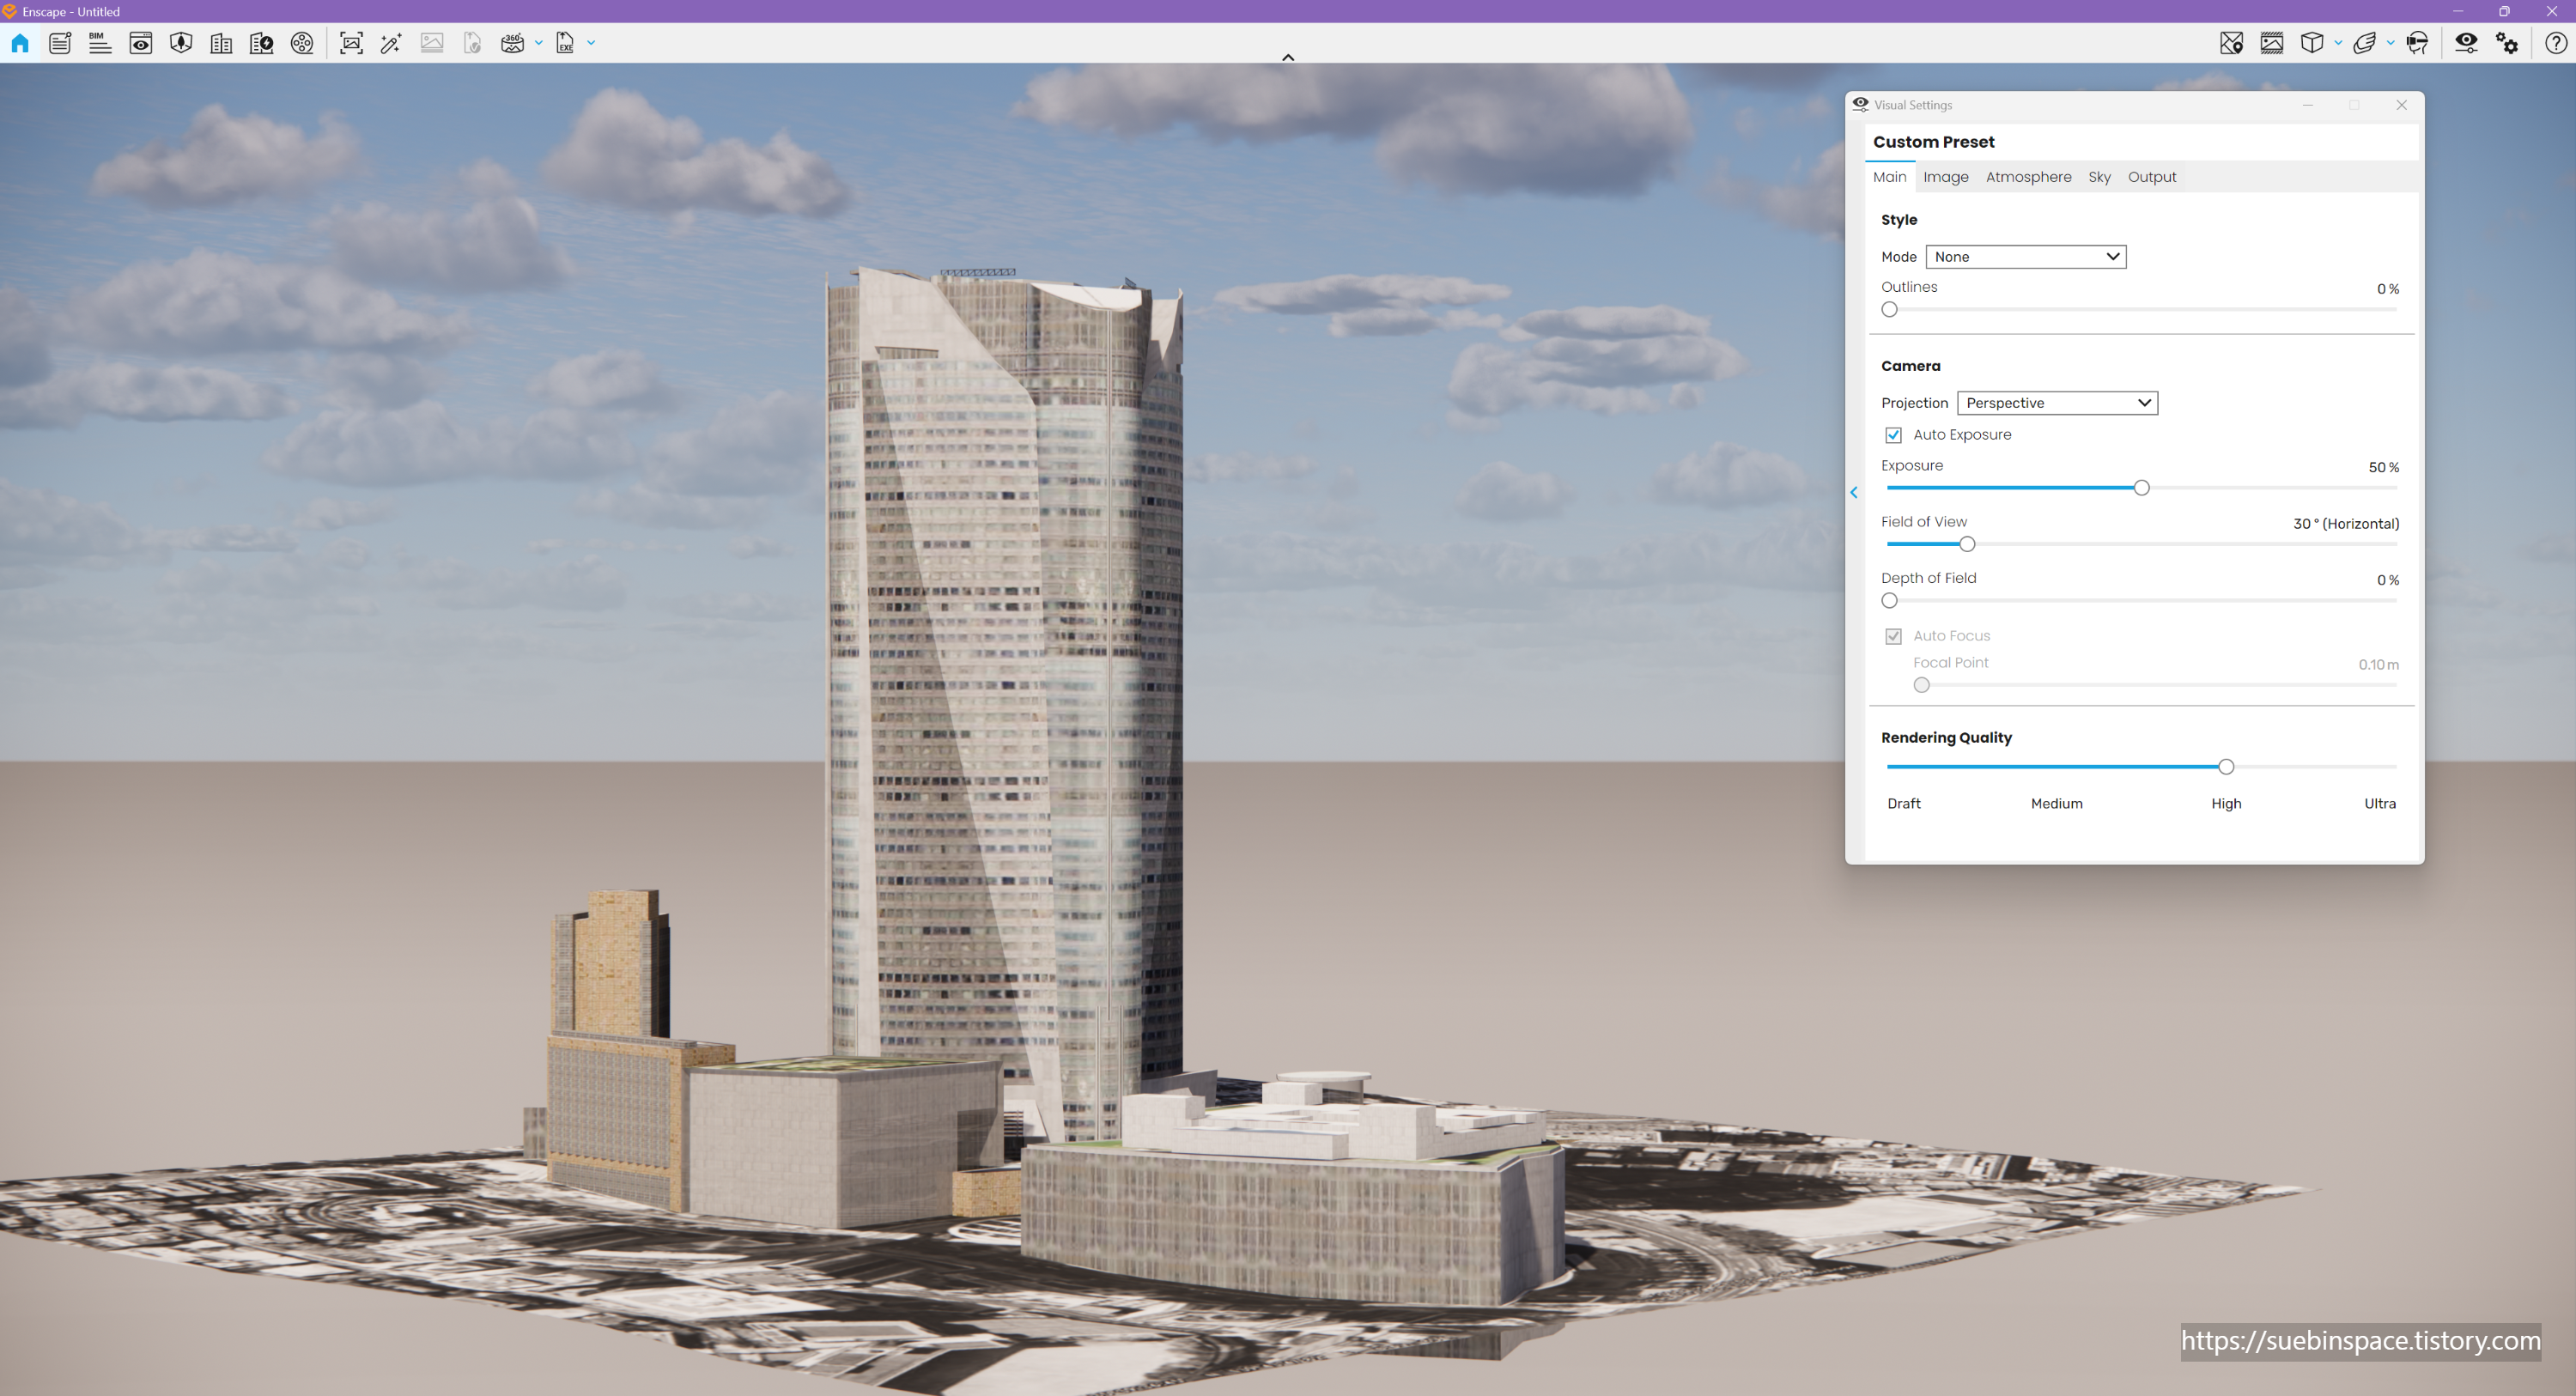Open the Style Mode dropdown
The width and height of the screenshot is (2576, 1396).
[2025, 257]
